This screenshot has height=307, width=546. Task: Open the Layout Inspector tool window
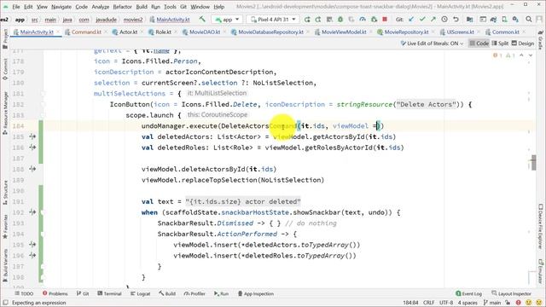(x=511, y=293)
